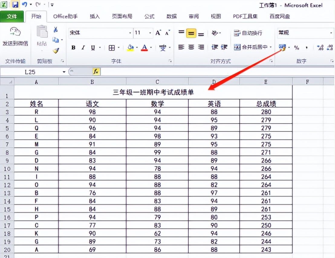The height and width of the screenshot is (258, 335).
Task: Click the Increase Font Size icon
Action: [158, 33]
